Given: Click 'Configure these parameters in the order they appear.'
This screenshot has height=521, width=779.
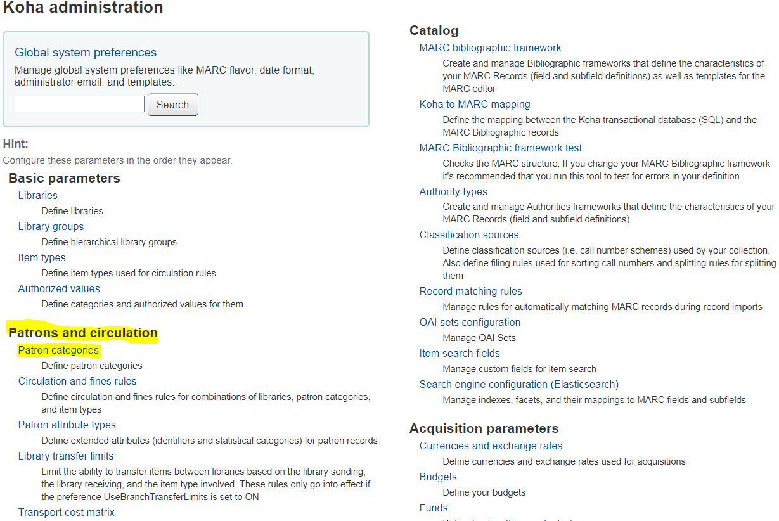Looking at the screenshot, I should [x=118, y=160].
